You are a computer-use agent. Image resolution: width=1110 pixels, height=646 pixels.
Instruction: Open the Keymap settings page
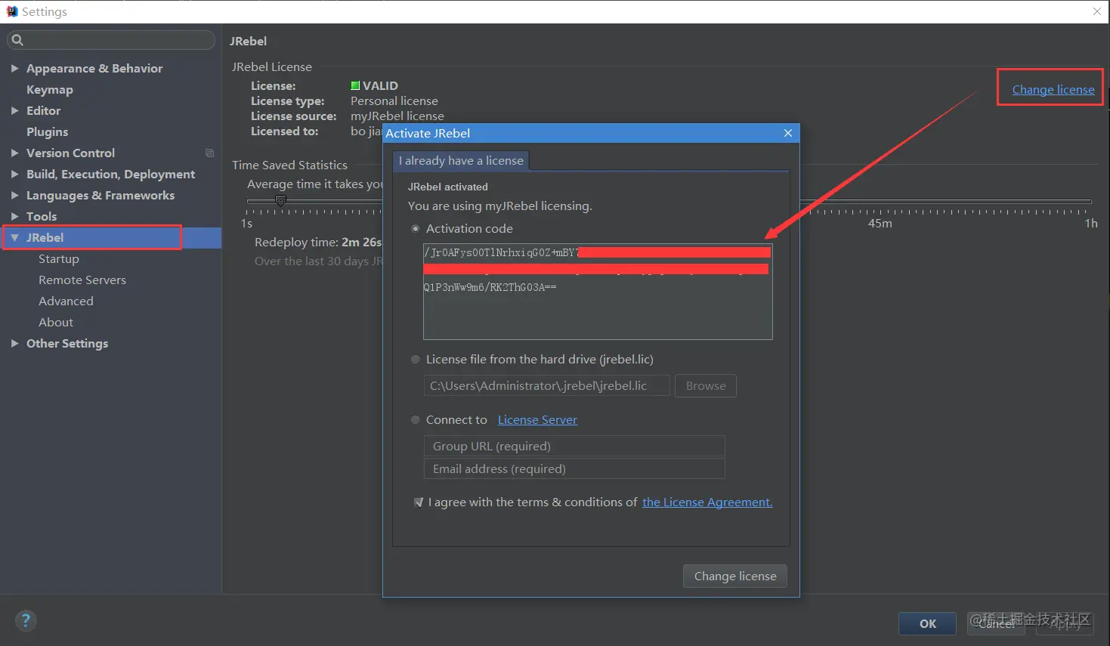(x=50, y=89)
